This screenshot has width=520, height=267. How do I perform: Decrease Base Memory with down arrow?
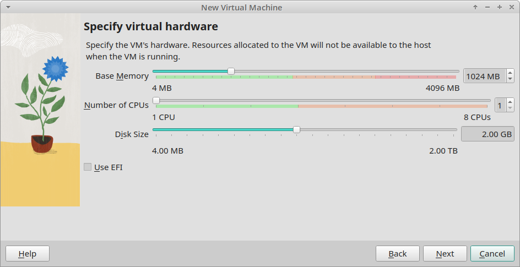510,79
